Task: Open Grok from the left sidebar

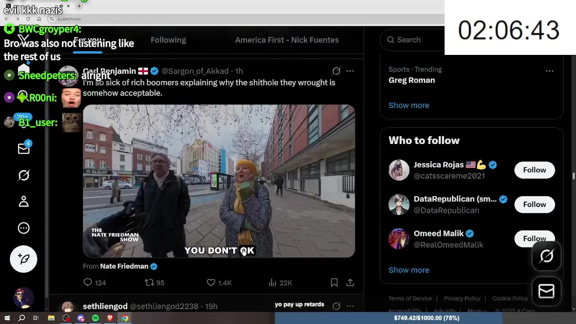Action: [23, 175]
